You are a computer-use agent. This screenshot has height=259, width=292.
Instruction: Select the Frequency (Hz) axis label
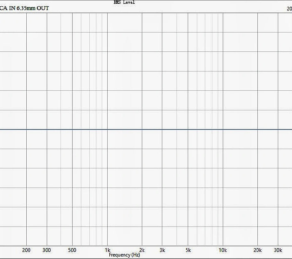[x=124, y=255]
